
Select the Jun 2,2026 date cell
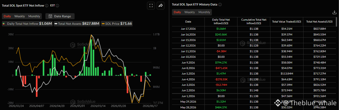click(x=188, y=90)
